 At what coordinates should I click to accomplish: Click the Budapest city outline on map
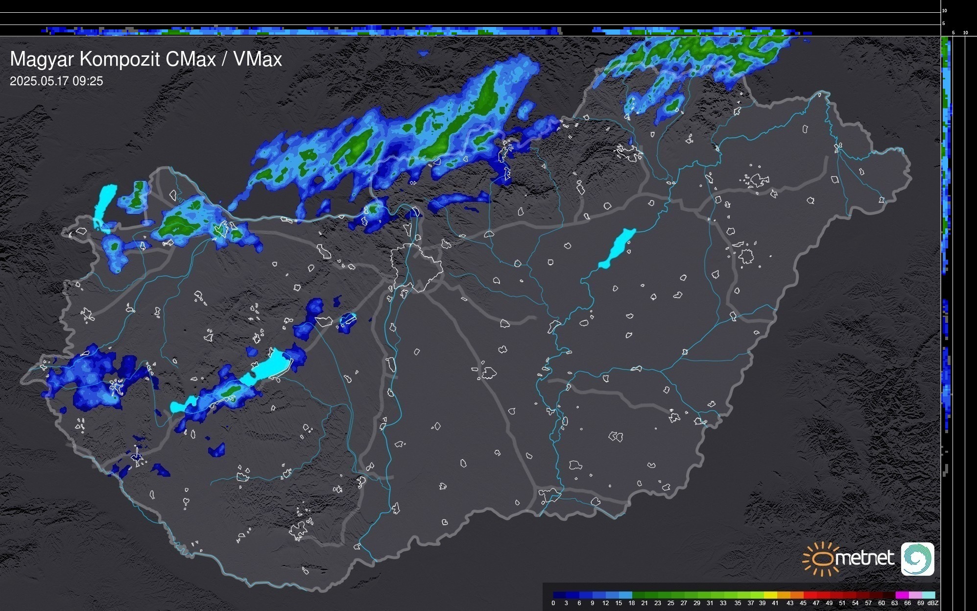pyautogui.click(x=416, y=267)
